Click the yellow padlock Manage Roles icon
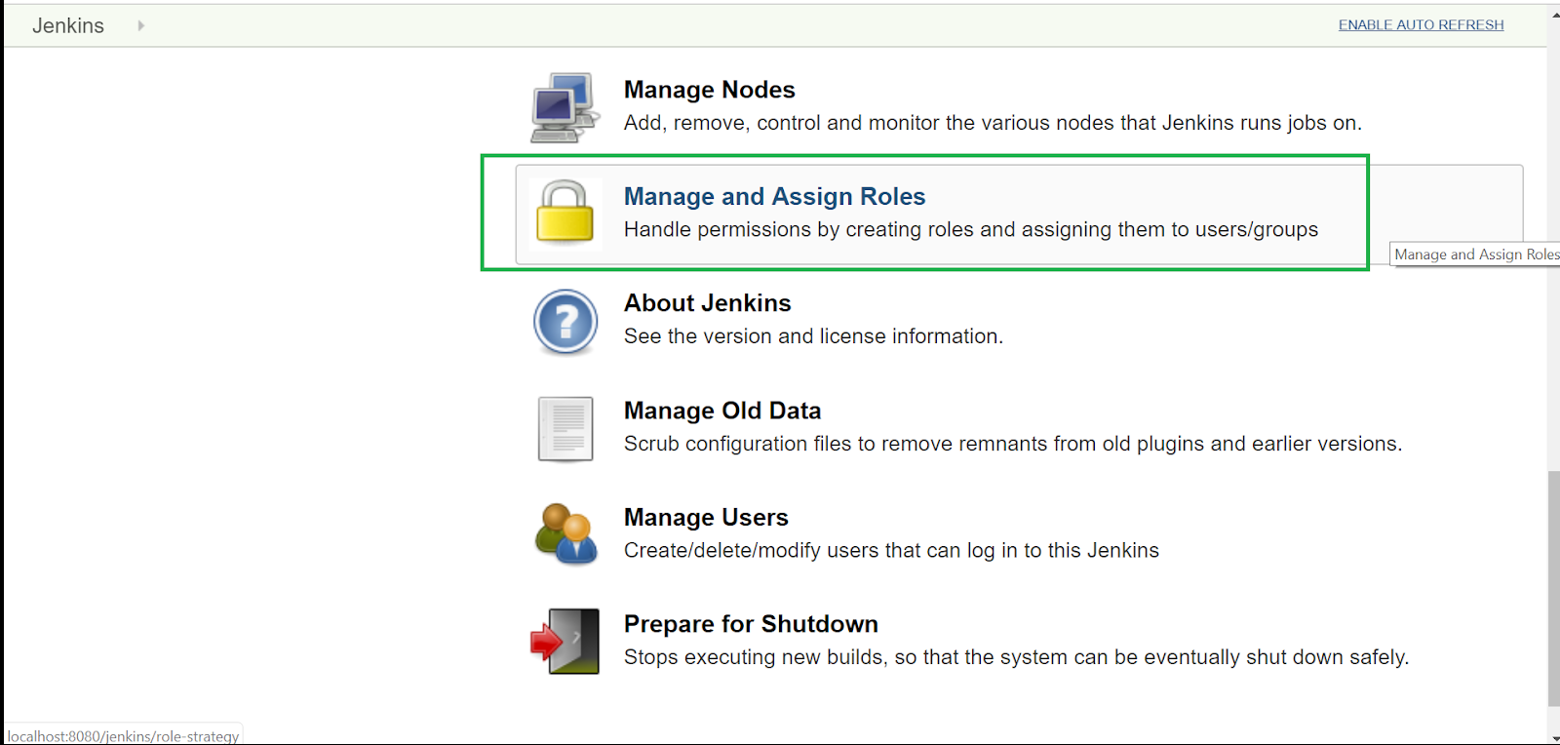1560x745 pixels. (565, 213)
